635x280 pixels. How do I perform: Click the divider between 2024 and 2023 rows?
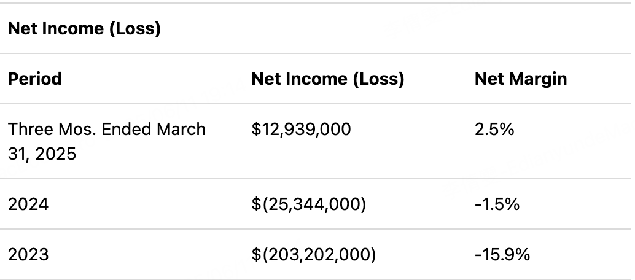click(317, 229)
